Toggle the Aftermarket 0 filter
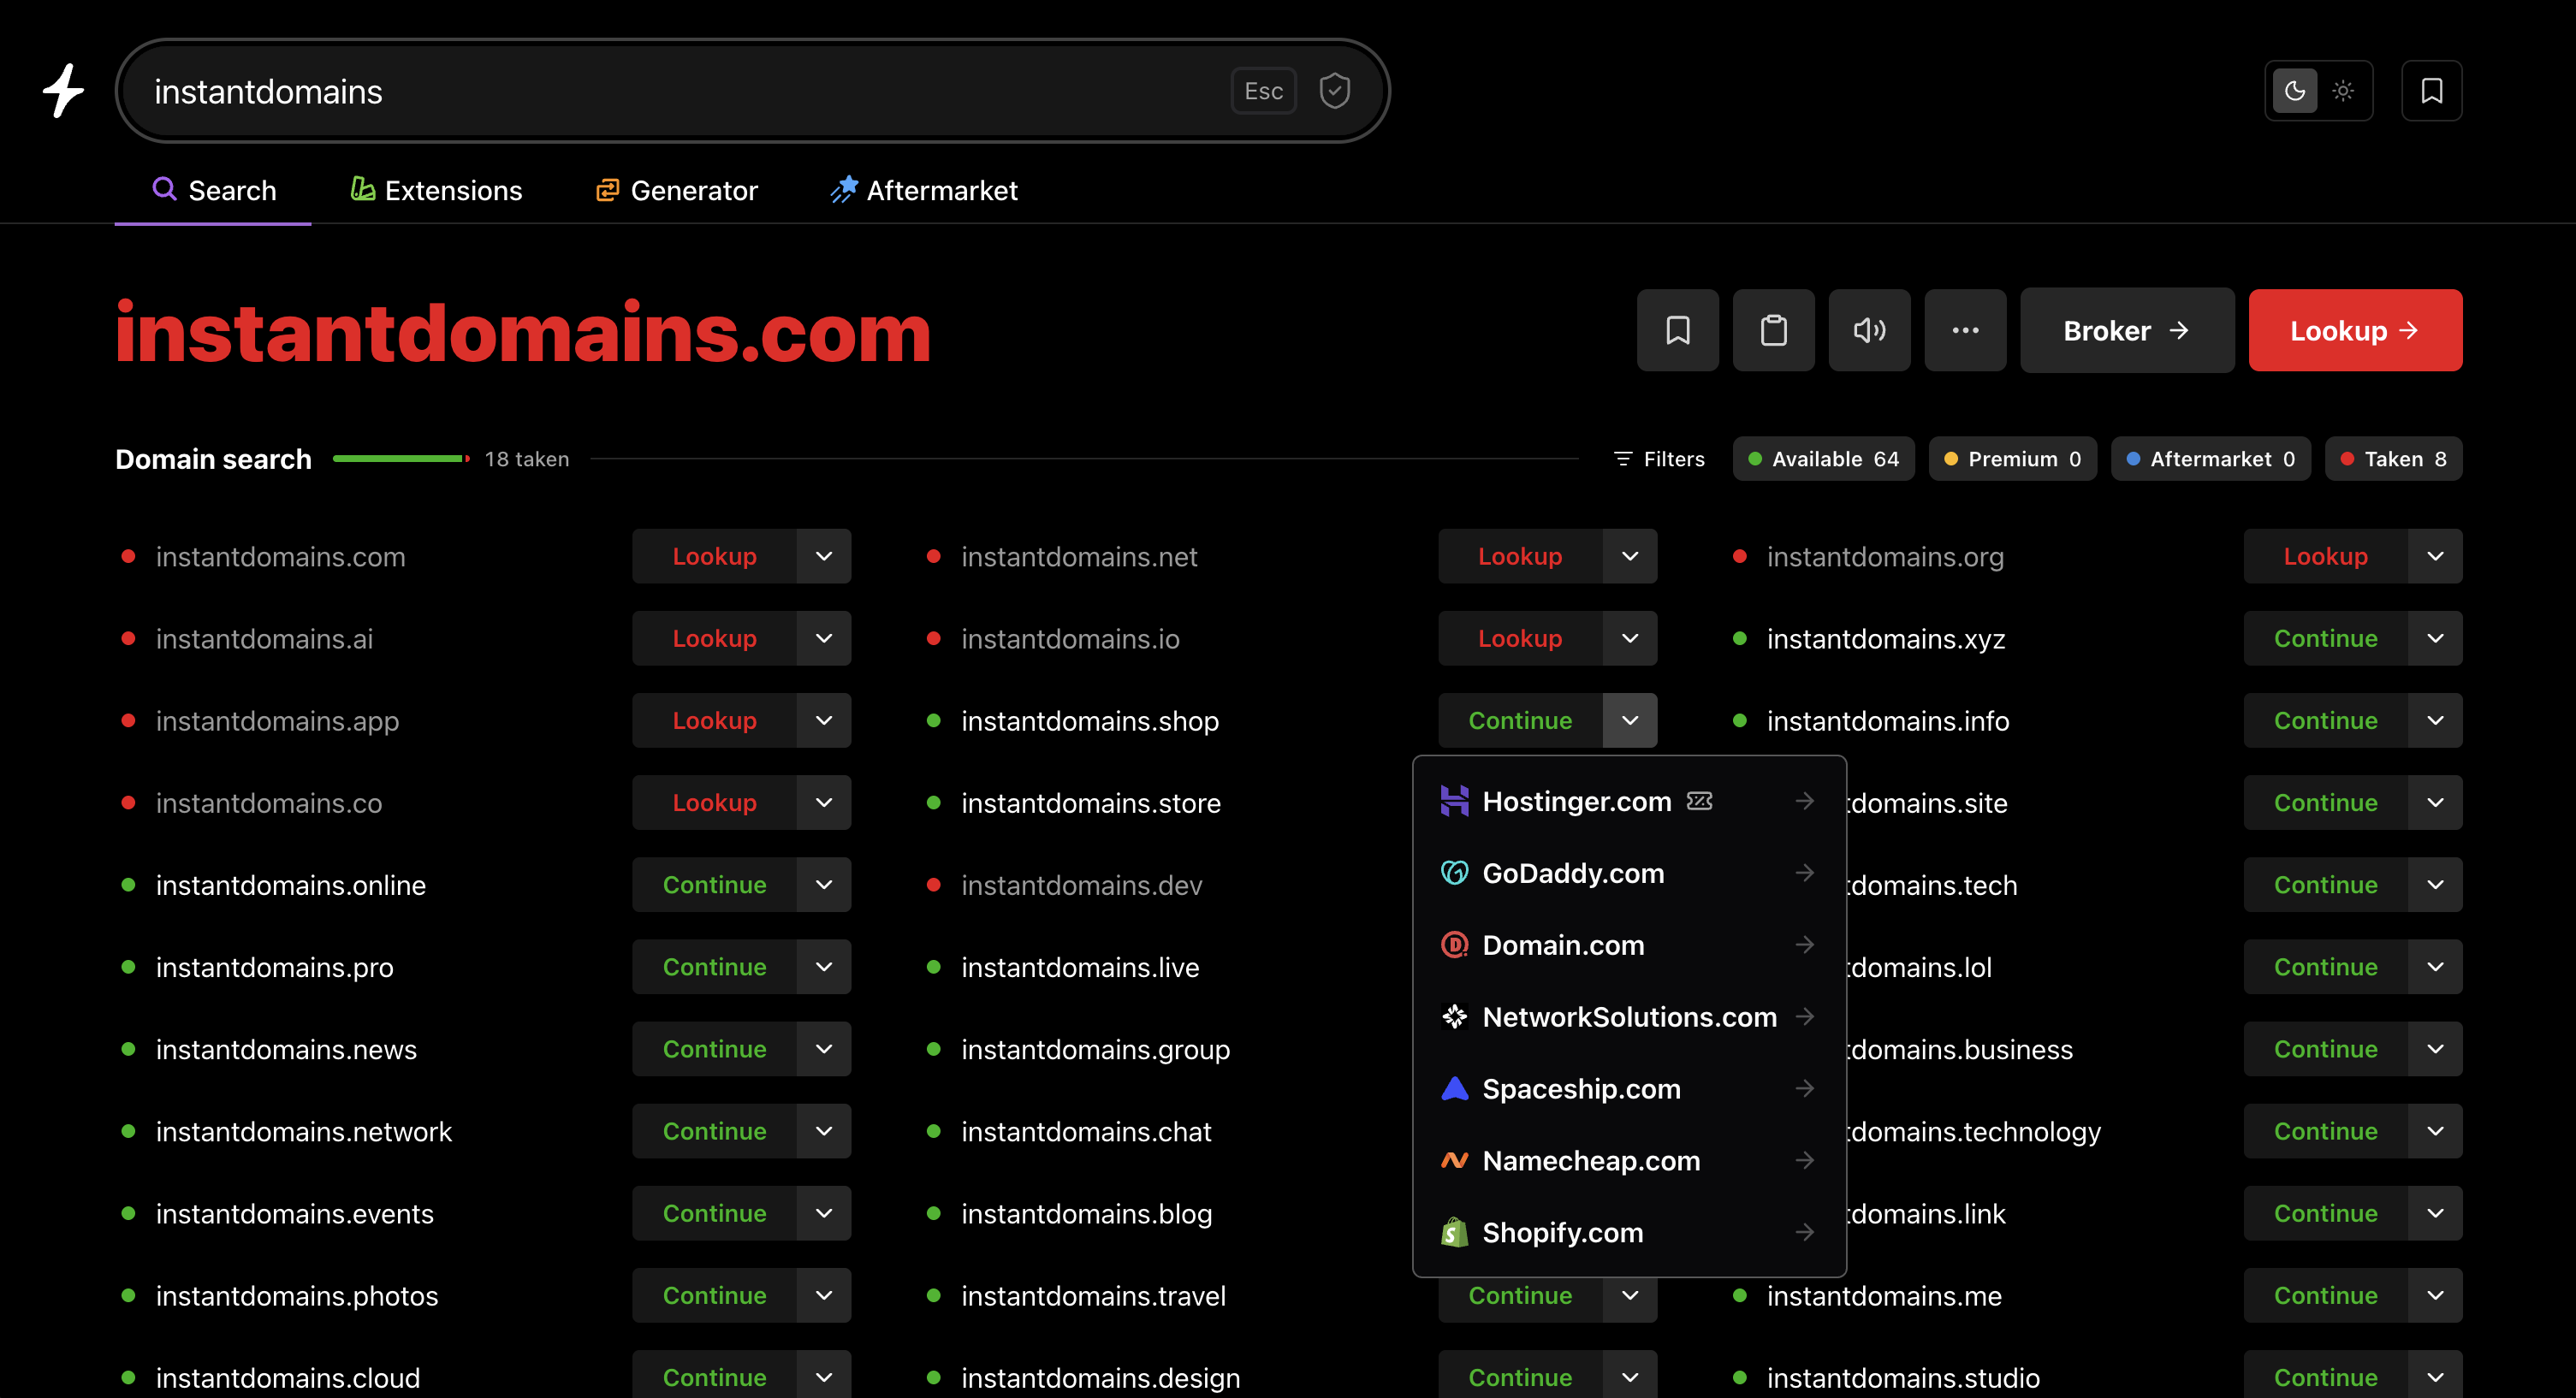The height and width of the screenshot is (1398, 2576). [2210, 459]
